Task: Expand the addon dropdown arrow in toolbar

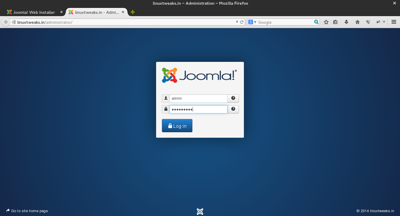Action: 384,22
